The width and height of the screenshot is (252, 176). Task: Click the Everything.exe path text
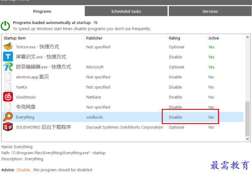[53, 153]
